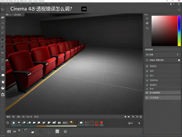Select the first right-panel row with the monitor icon
The image size is (182, 137).
tap(162, 55)
